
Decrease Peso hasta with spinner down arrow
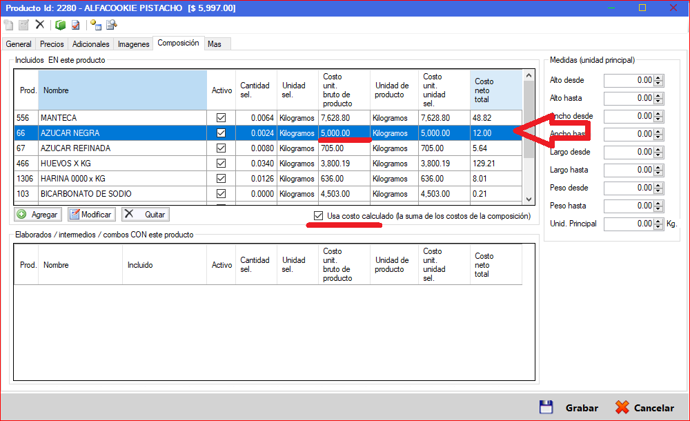(658, 208)
